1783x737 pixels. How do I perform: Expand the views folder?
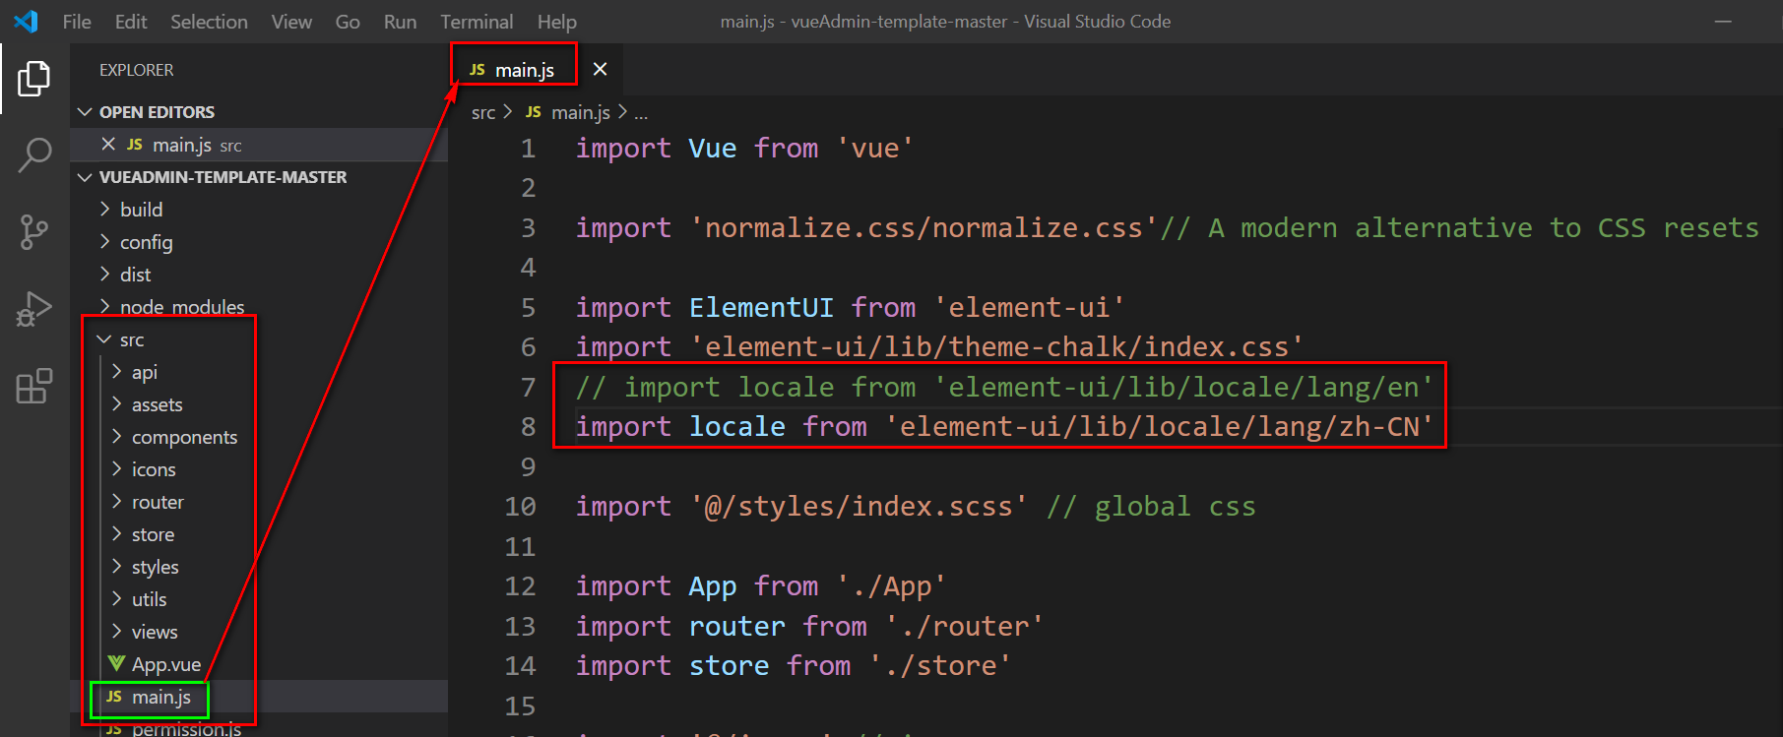click(117, 632)
